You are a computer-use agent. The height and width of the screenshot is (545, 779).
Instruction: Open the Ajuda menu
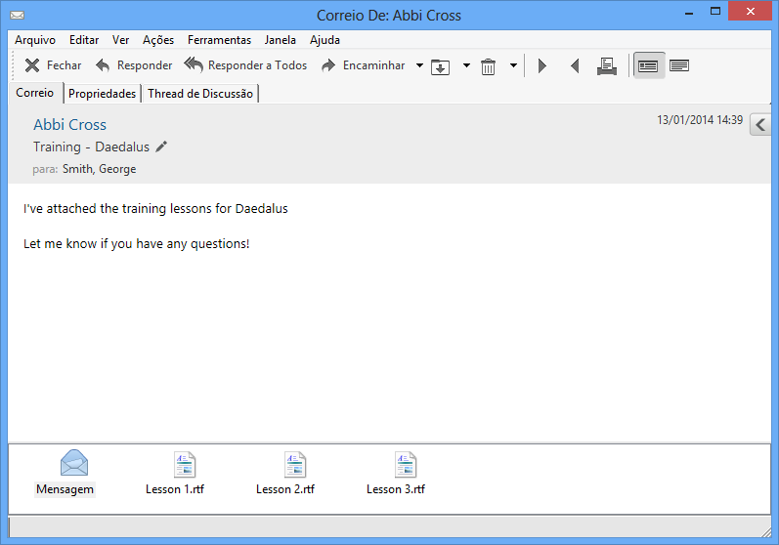[x=325, y=40]
